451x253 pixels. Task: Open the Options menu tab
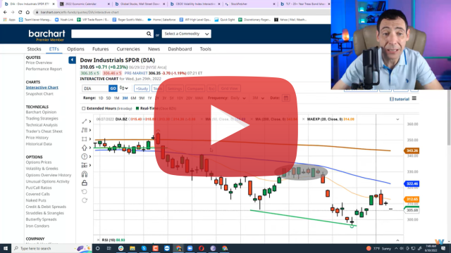75,49
